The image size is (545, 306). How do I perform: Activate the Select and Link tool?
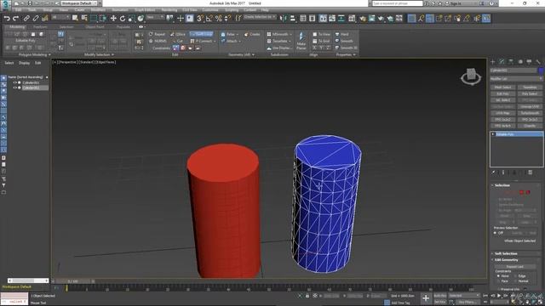coord(26,19)
